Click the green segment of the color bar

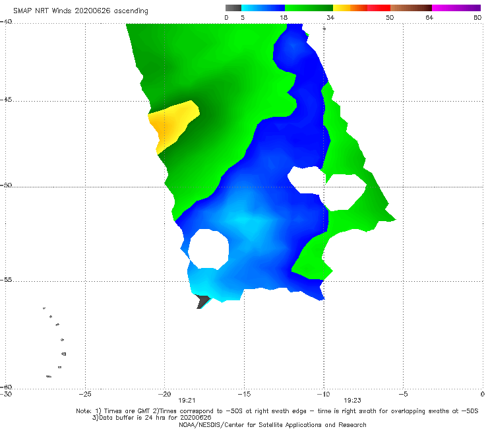coord(309,8)
